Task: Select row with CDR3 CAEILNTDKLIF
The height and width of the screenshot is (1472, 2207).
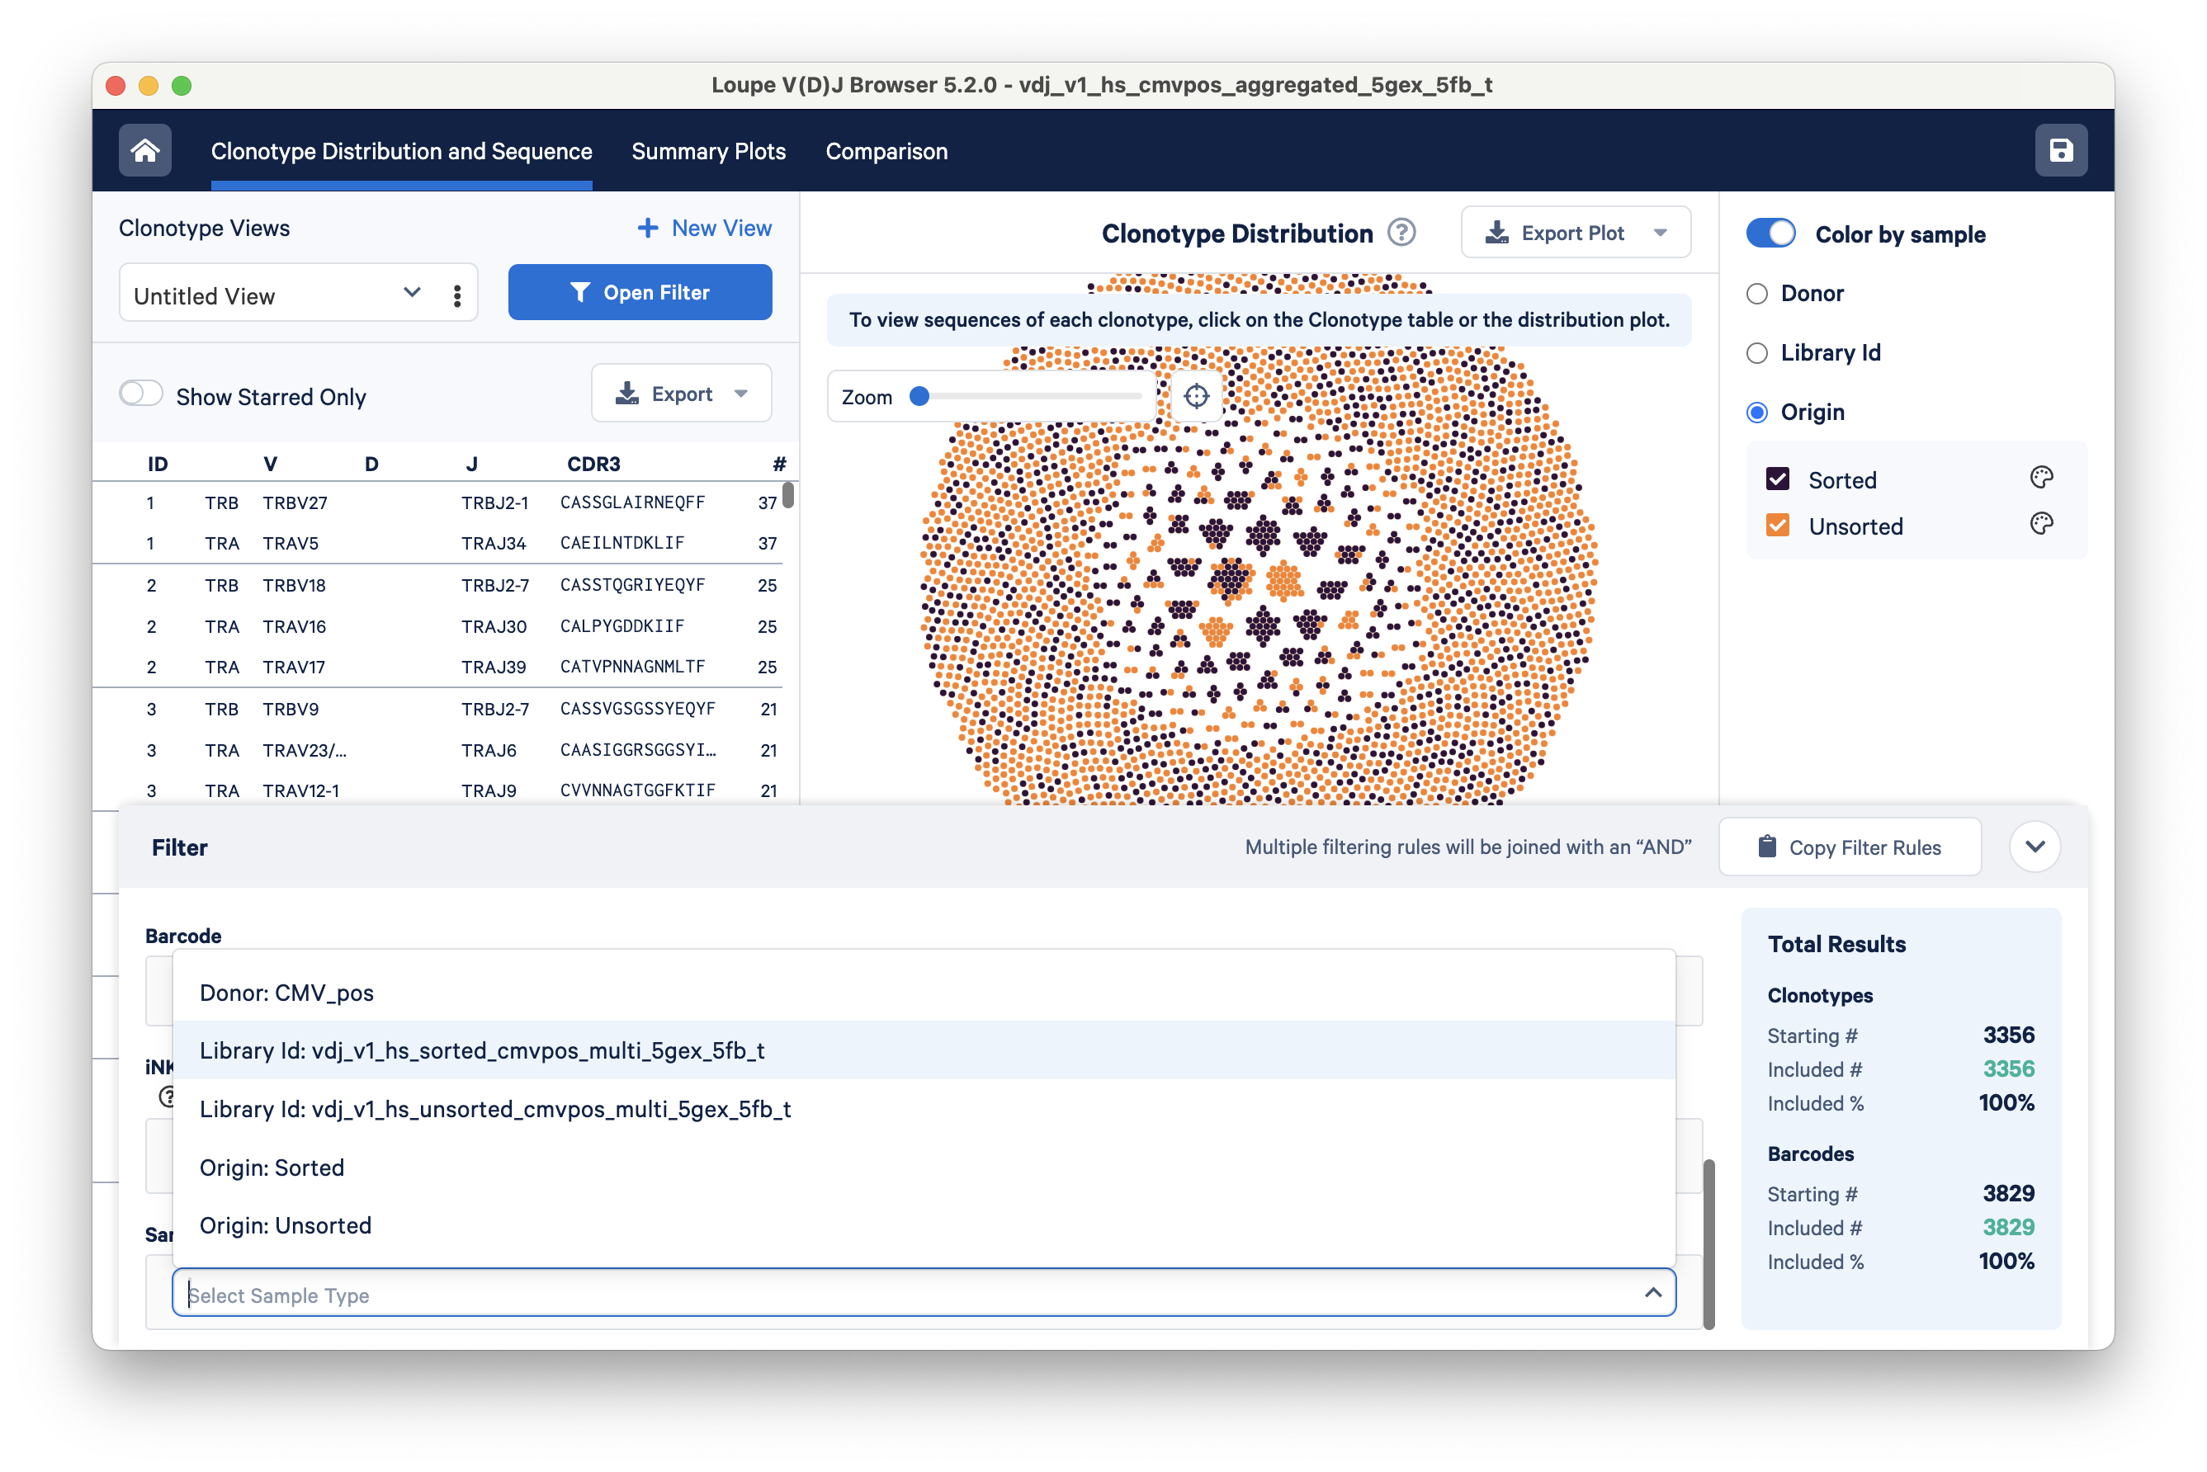Action: click(437, 543)
